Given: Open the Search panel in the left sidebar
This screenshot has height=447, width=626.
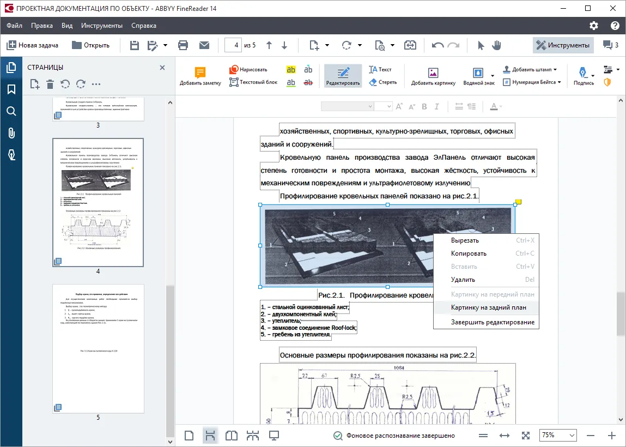Looking at the screenshot, I should pos(11,111).
